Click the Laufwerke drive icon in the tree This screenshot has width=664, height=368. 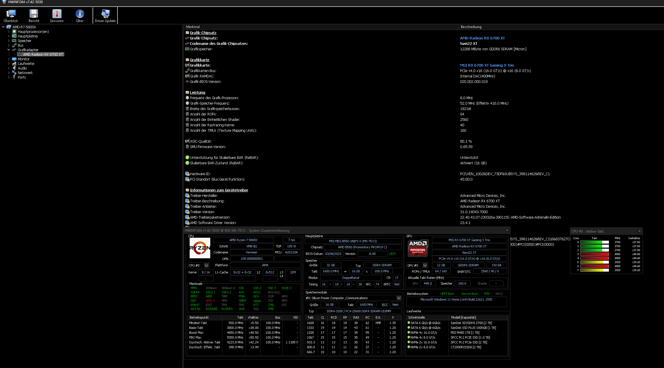pos(14,64)
